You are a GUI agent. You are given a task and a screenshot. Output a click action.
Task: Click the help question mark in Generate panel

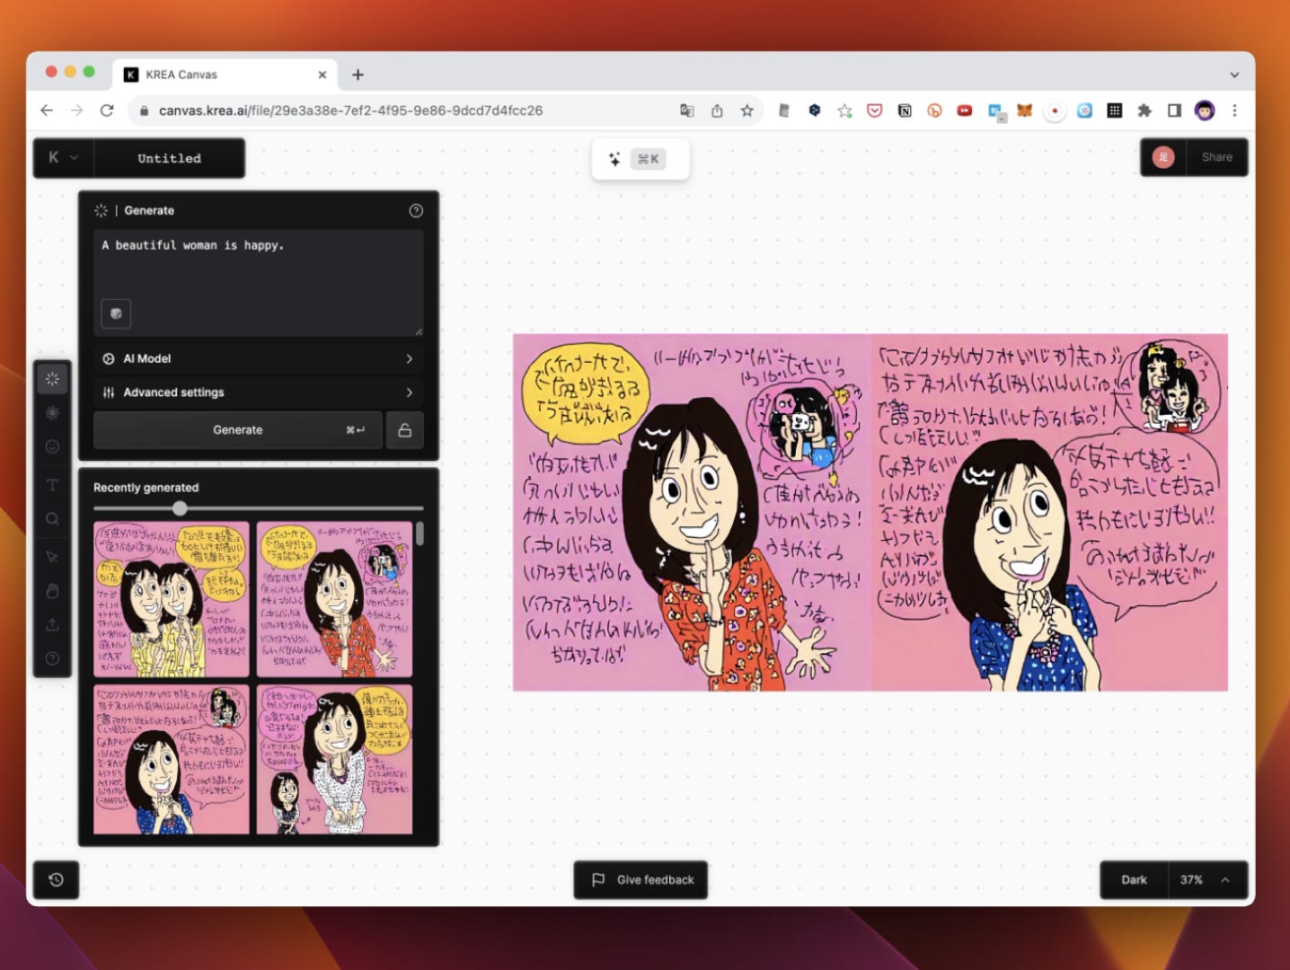tap(416, 210)
